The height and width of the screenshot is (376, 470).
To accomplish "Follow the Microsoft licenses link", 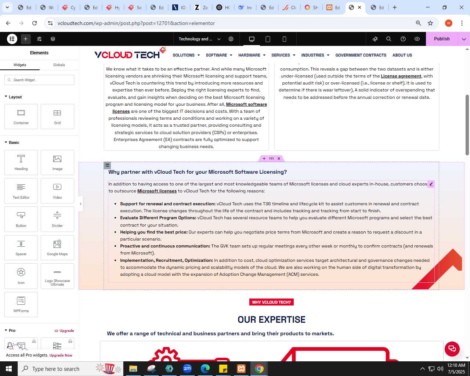I will 157,191.
